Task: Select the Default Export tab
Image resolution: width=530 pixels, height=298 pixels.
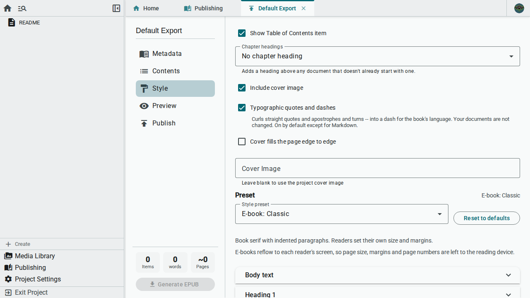Action: point(277,8)
